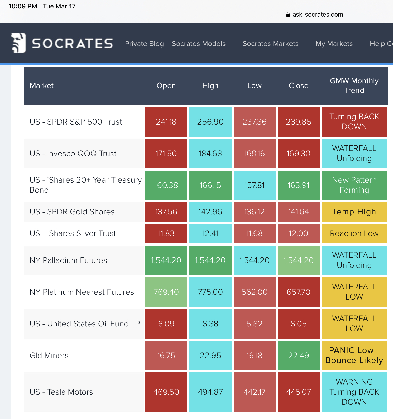This screenshot has width=393, height=419.
Task: Tap the ask-socrates.com address bar
Action: (315, 15)
